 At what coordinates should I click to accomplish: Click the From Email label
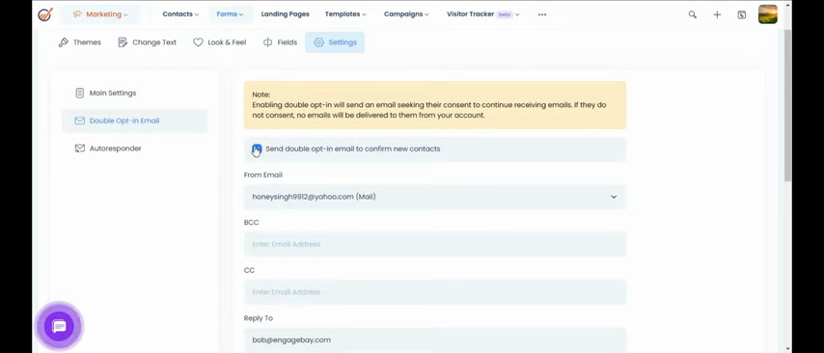262,175
